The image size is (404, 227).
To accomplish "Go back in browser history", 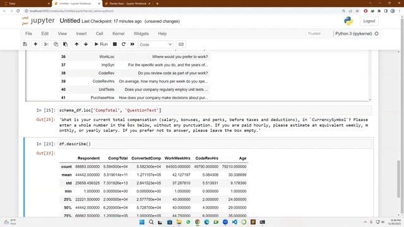I will click(4, 11).
